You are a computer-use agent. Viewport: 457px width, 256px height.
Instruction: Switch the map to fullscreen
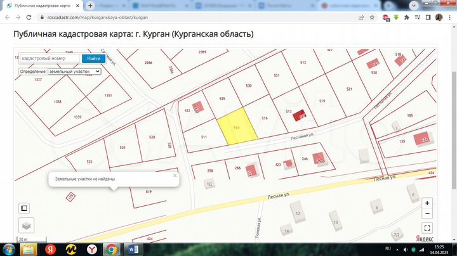click(x=427, y=228)
